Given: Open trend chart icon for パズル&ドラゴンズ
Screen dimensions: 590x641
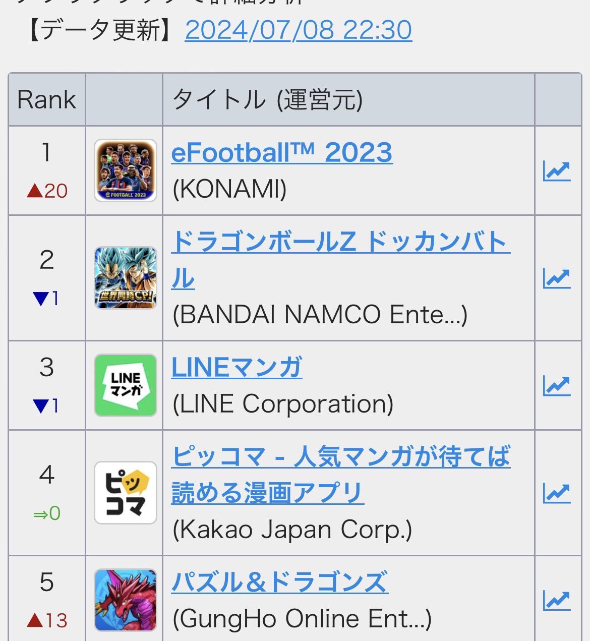Looking at the screenshot, I should click(557, 600).
